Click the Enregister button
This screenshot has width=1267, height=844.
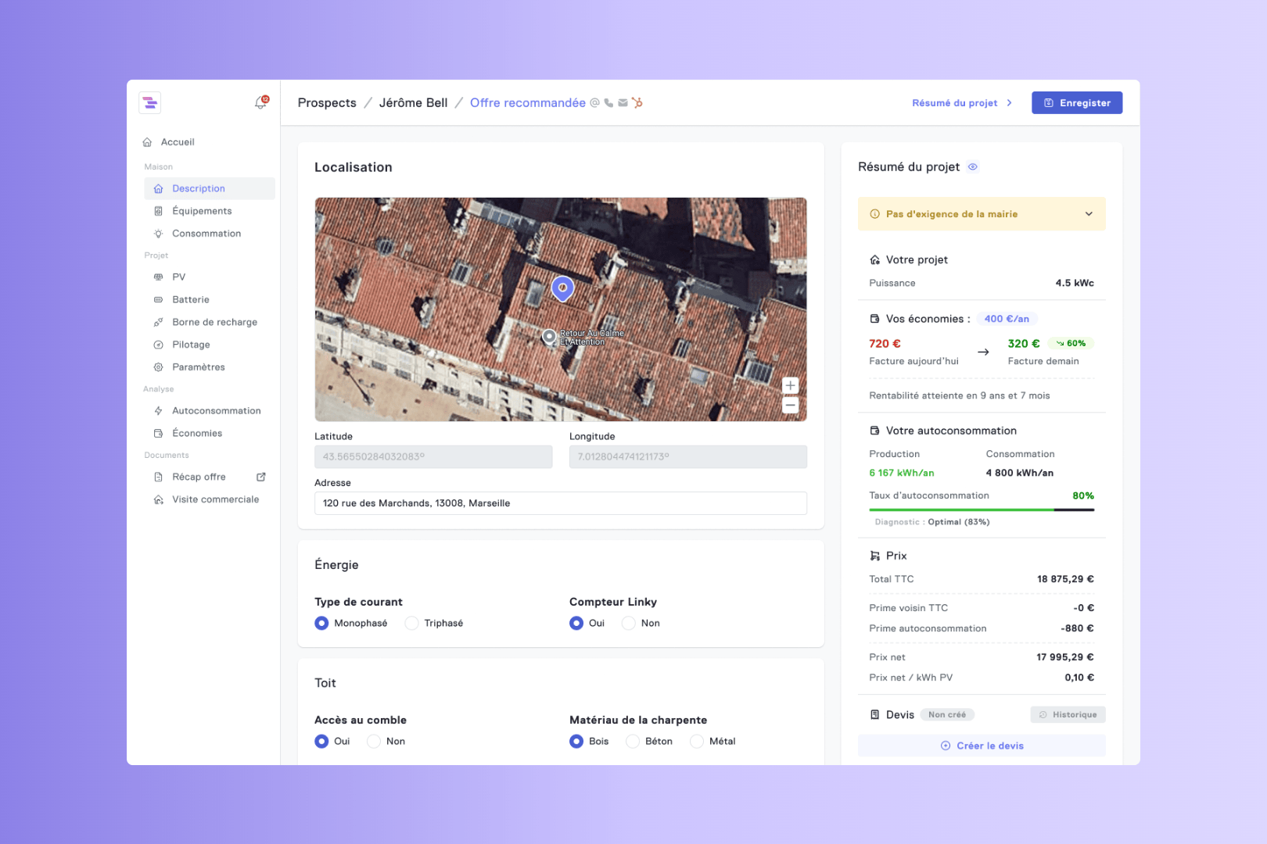[x=1076, y=103]
